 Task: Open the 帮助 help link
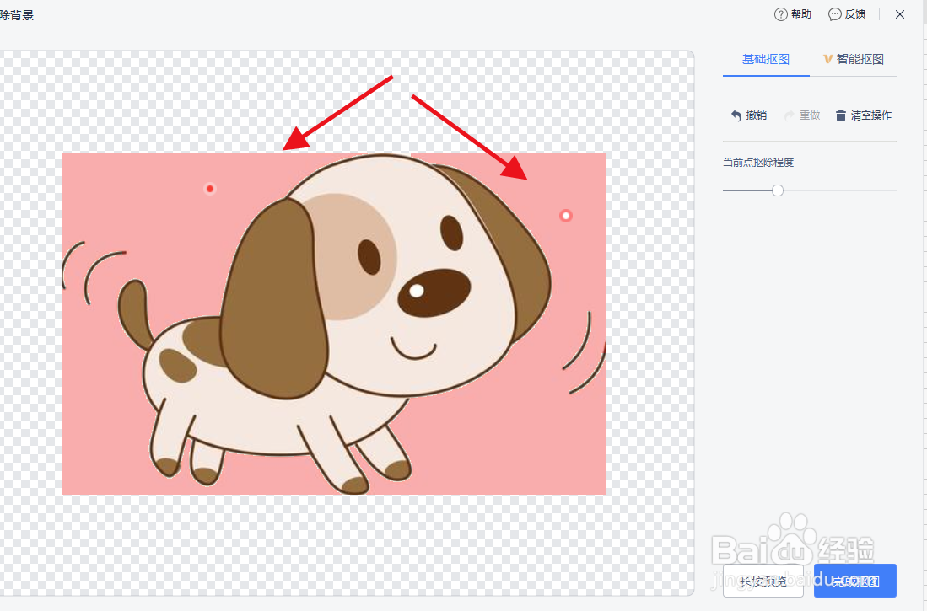click(x=793, y=14)
